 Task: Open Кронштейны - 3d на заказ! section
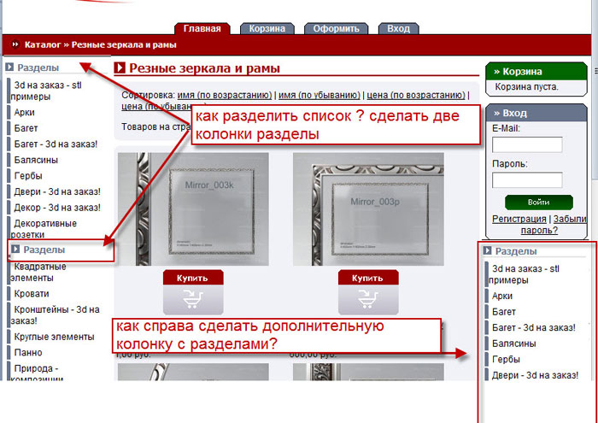click(x=55, y=315)
